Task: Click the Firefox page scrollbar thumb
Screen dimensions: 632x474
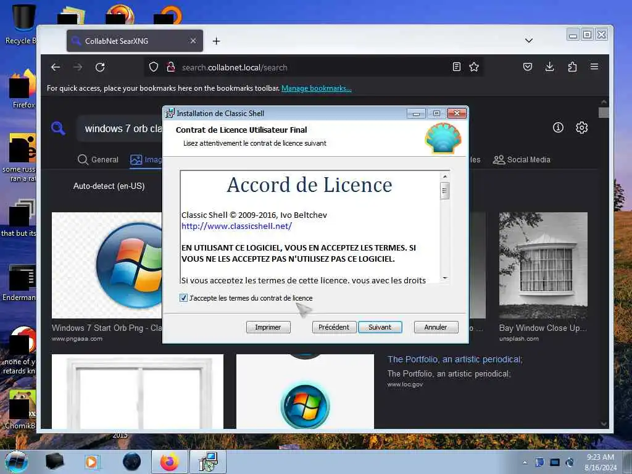Action: (x=604, y=112)
